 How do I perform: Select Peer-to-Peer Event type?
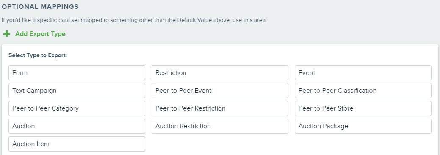coord(220,91)
